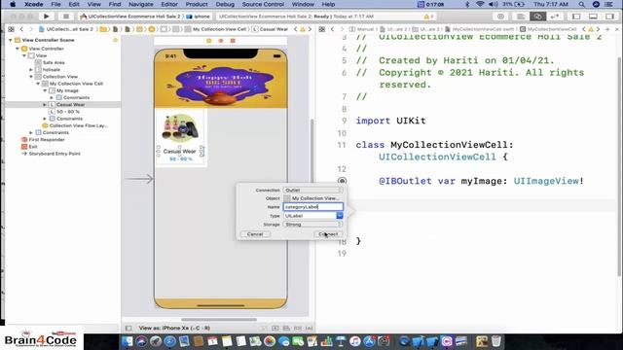The image size is (623, 350).
Task: Open Finder from the dock
Action: (127, 341)
